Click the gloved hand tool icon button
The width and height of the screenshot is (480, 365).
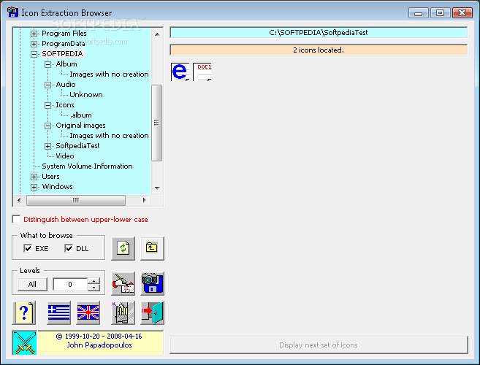coord(123,312)
